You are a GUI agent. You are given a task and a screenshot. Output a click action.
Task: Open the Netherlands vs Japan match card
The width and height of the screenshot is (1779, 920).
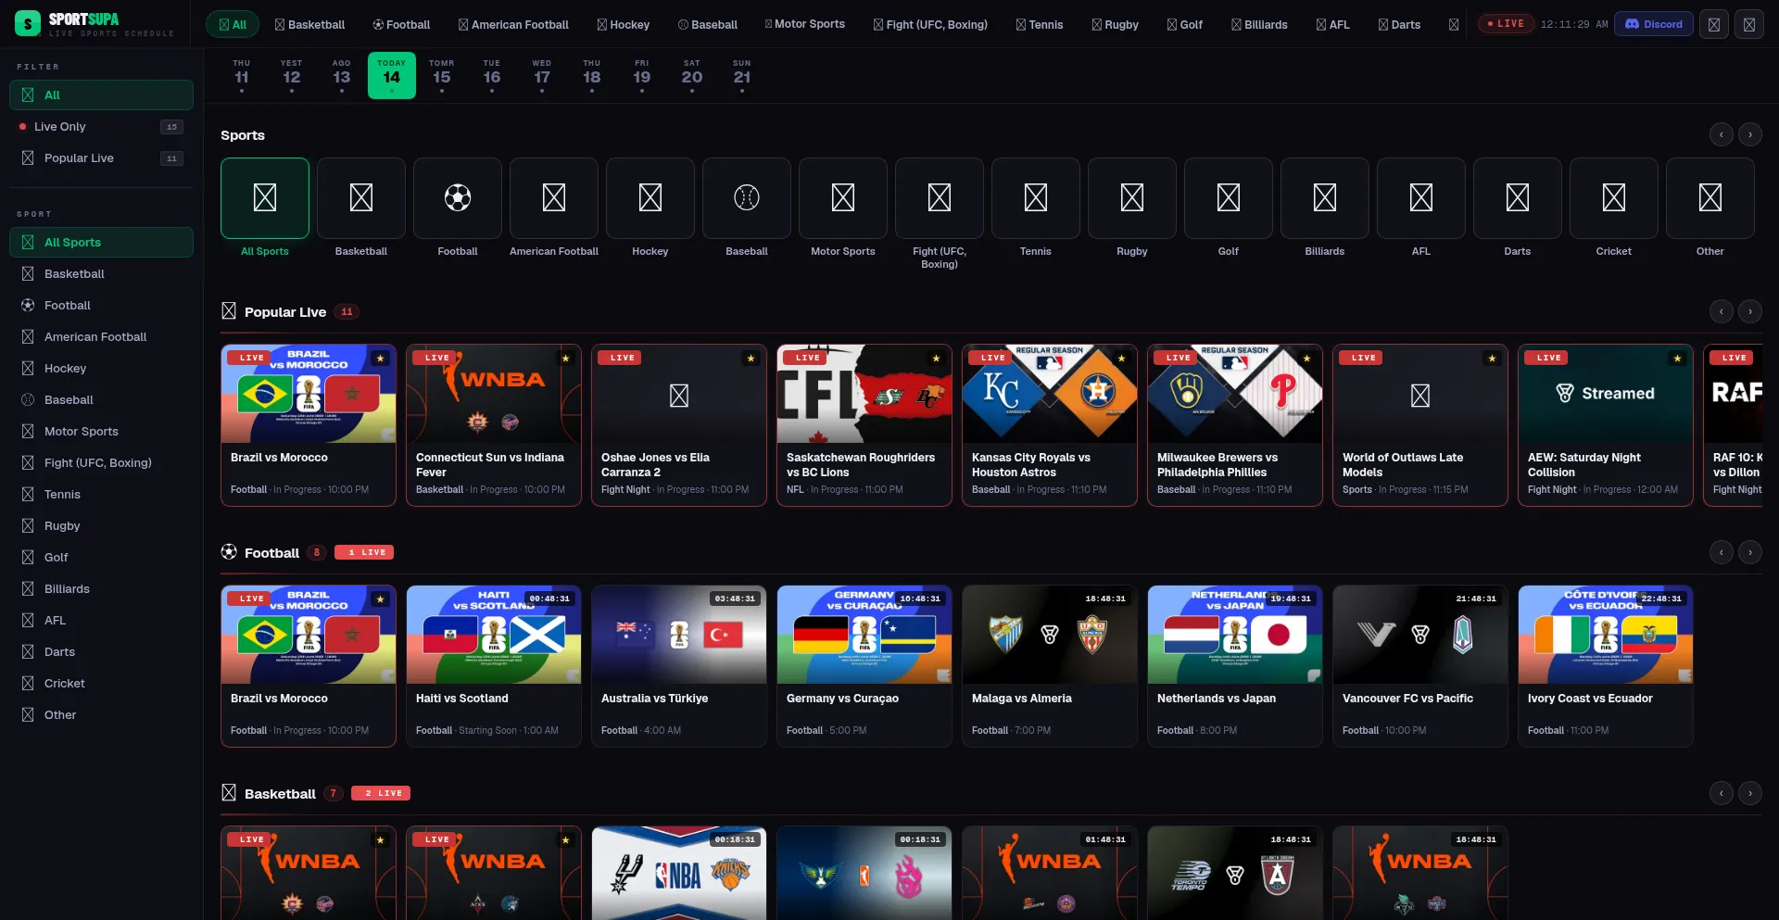point(1235,666)
